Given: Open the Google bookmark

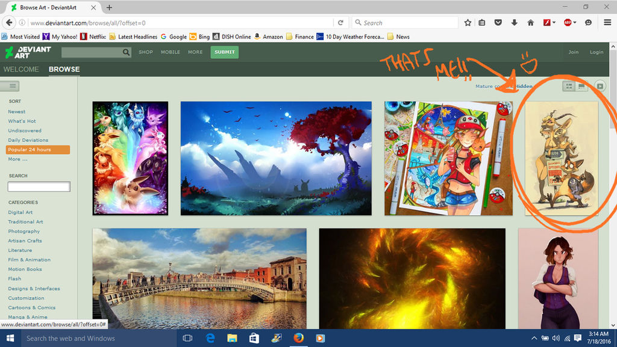Looking at the screenshot, I should (174, 37).
